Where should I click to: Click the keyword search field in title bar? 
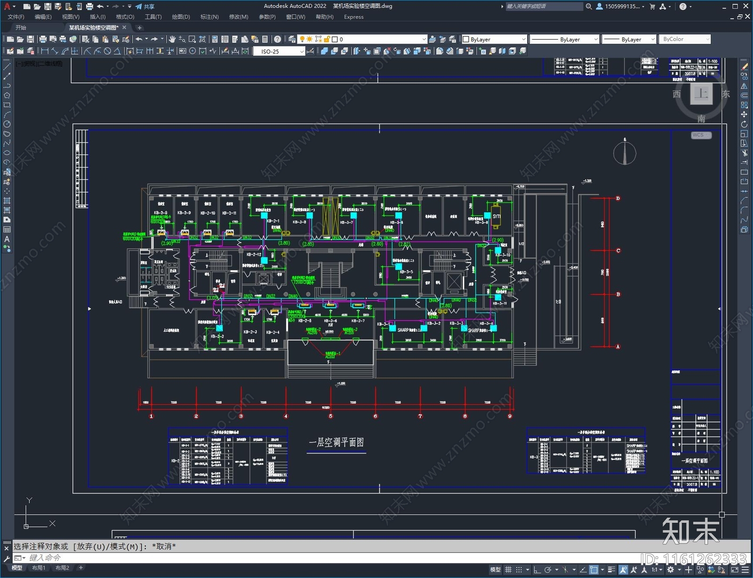tap(544, 7)
